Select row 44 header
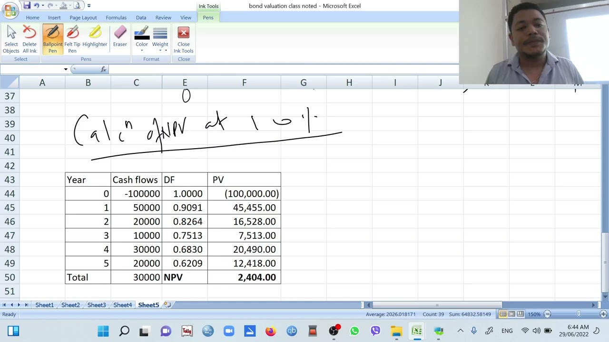Screen dimensions: 609x342 point(10,194)
